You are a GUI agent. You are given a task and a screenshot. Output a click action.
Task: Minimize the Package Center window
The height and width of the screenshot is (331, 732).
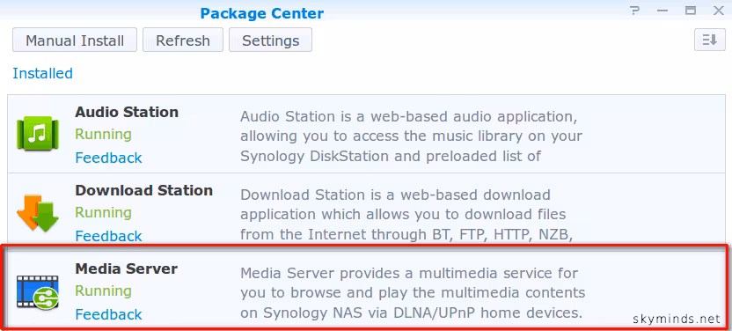coord(662,11)
